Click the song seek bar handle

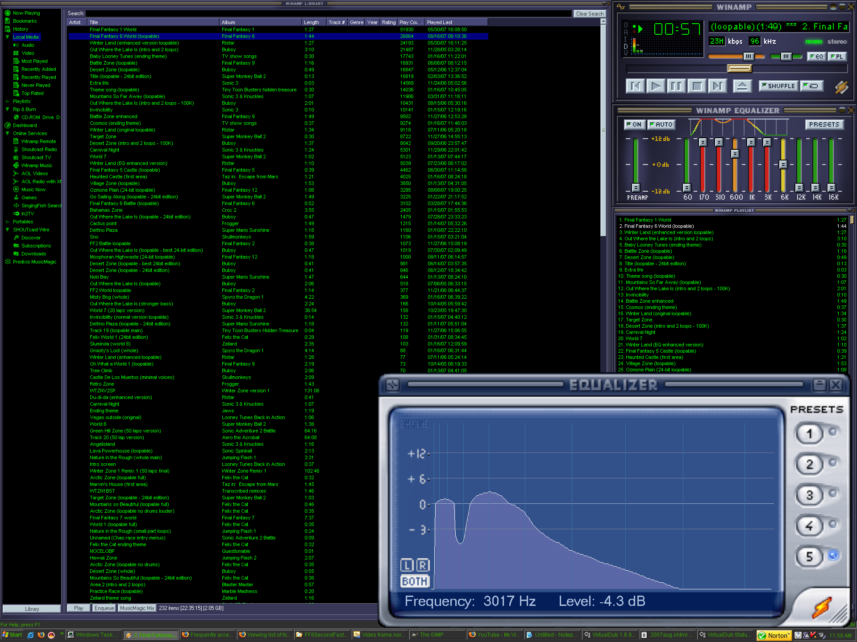click(739, 68)
